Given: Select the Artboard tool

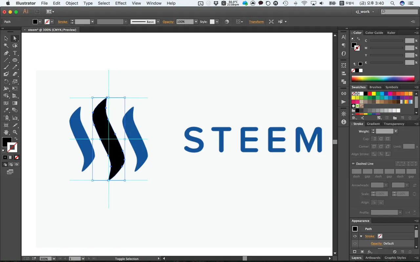Looking at the screenshot, I should coord(6,125).
